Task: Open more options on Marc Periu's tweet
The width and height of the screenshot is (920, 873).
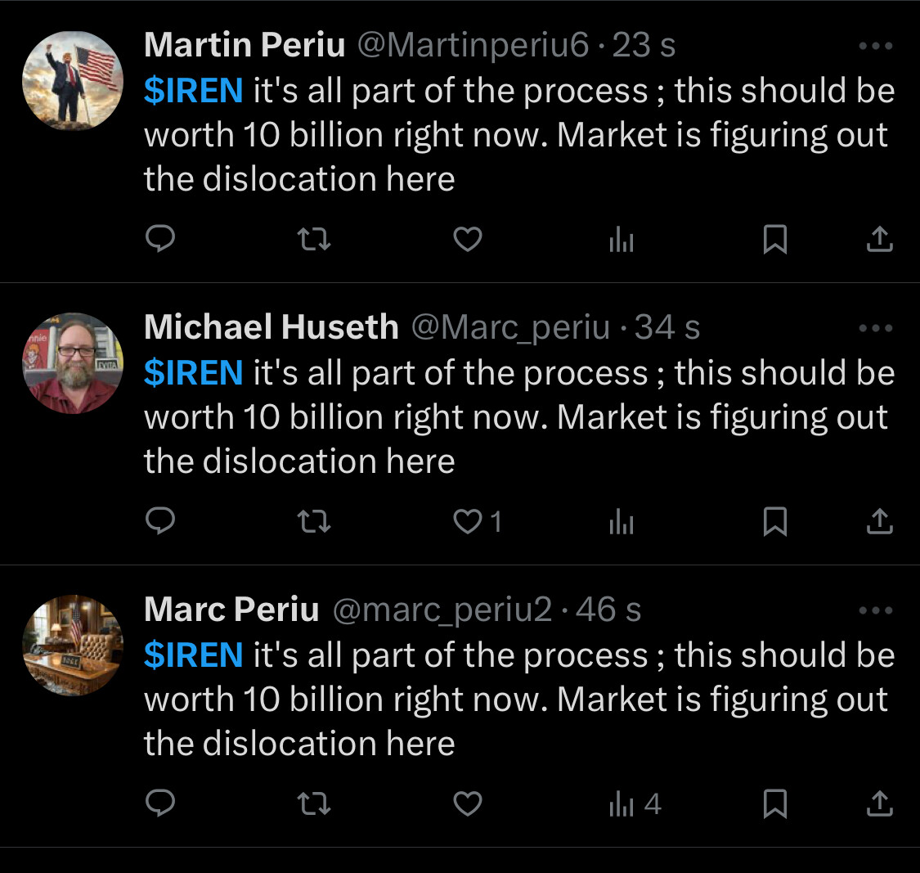Action: [x=876, y=610]
